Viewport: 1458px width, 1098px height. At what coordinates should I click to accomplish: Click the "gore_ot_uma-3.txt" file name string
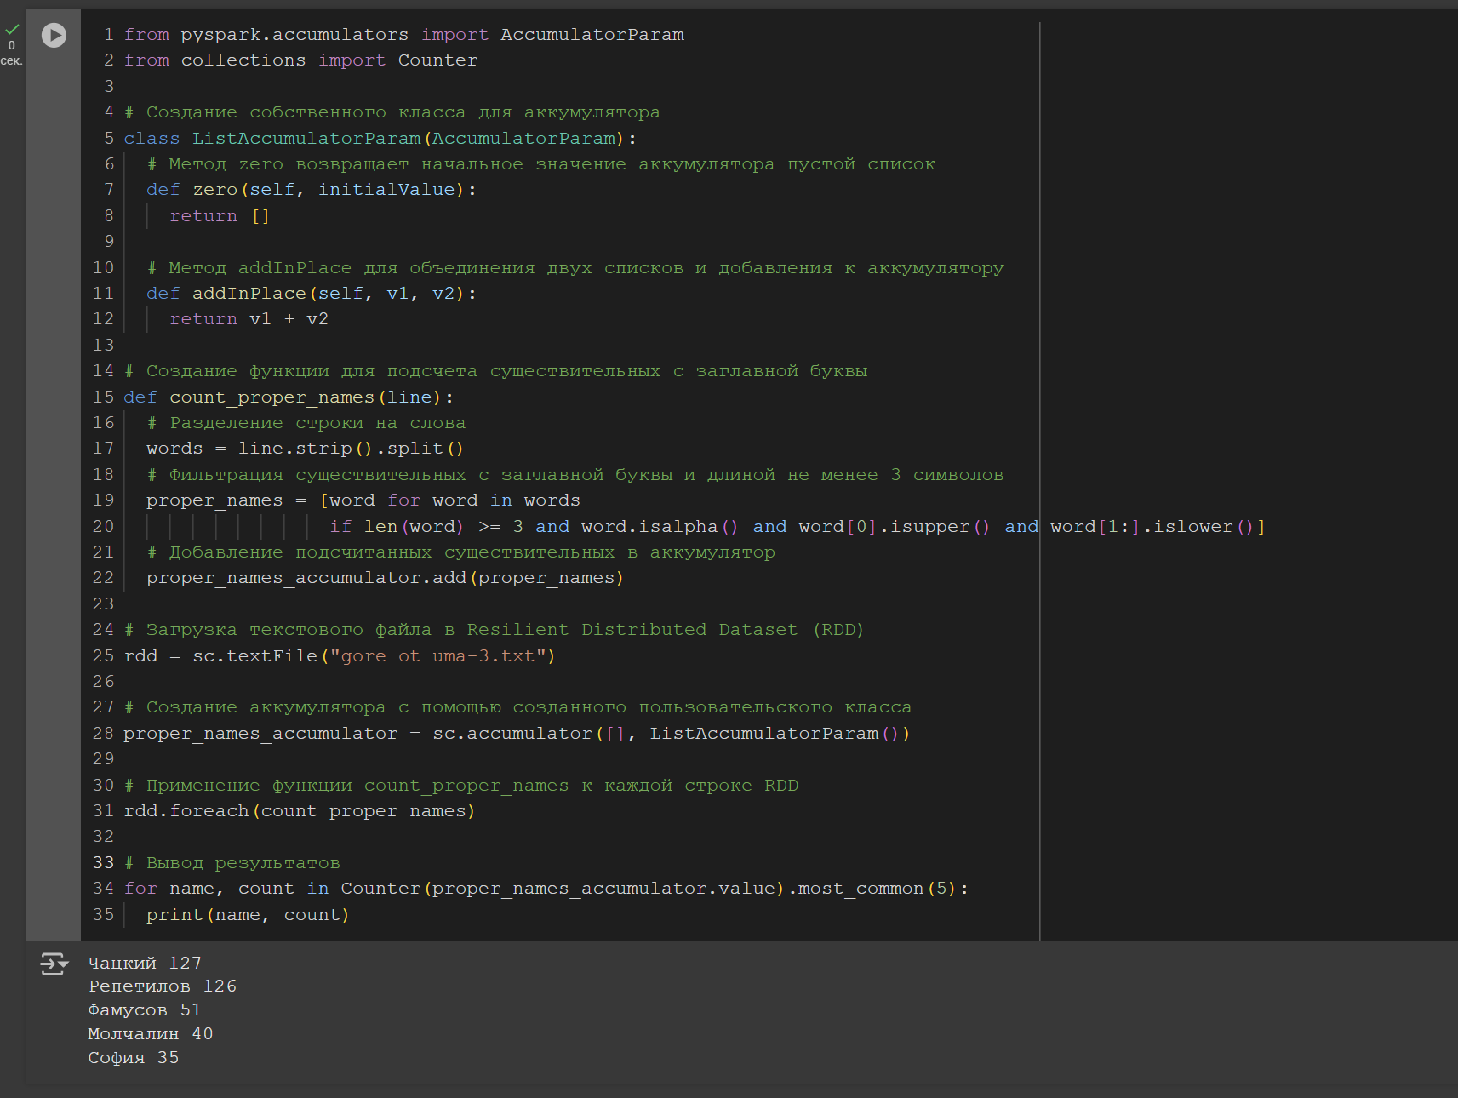[x=437, y=656]
